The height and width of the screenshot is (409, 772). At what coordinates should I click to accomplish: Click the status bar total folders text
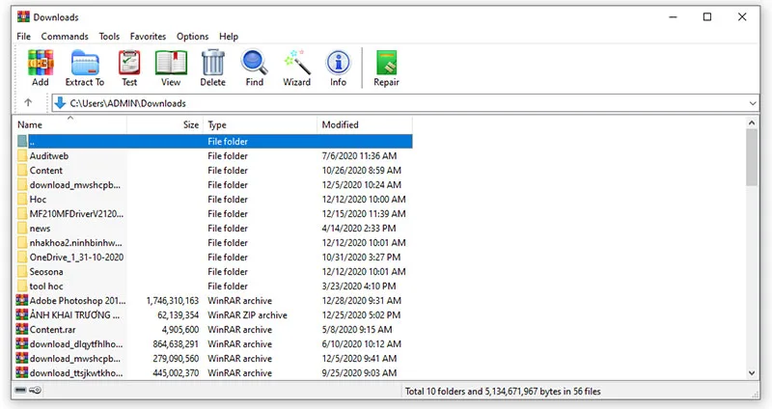[503, 392]
